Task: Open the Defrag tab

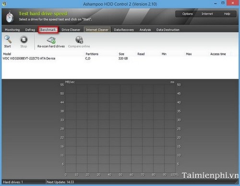Action: 30,30
